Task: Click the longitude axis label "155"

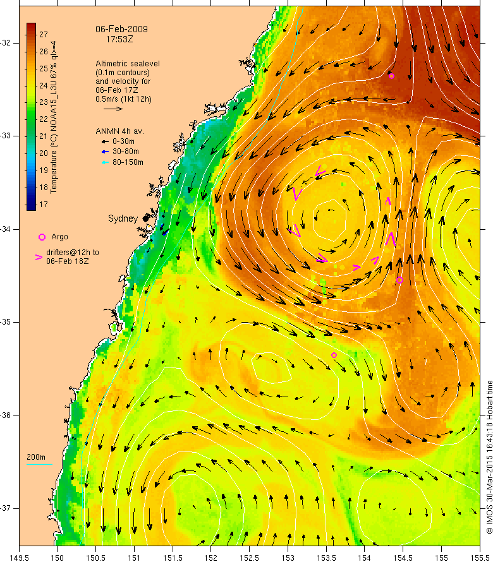Action: [441, 558]
